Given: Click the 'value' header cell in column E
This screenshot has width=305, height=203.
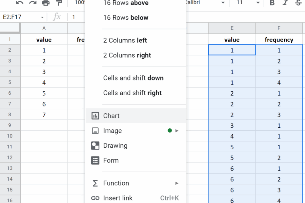Looking at the screenshot, I should tap(232, 40).
